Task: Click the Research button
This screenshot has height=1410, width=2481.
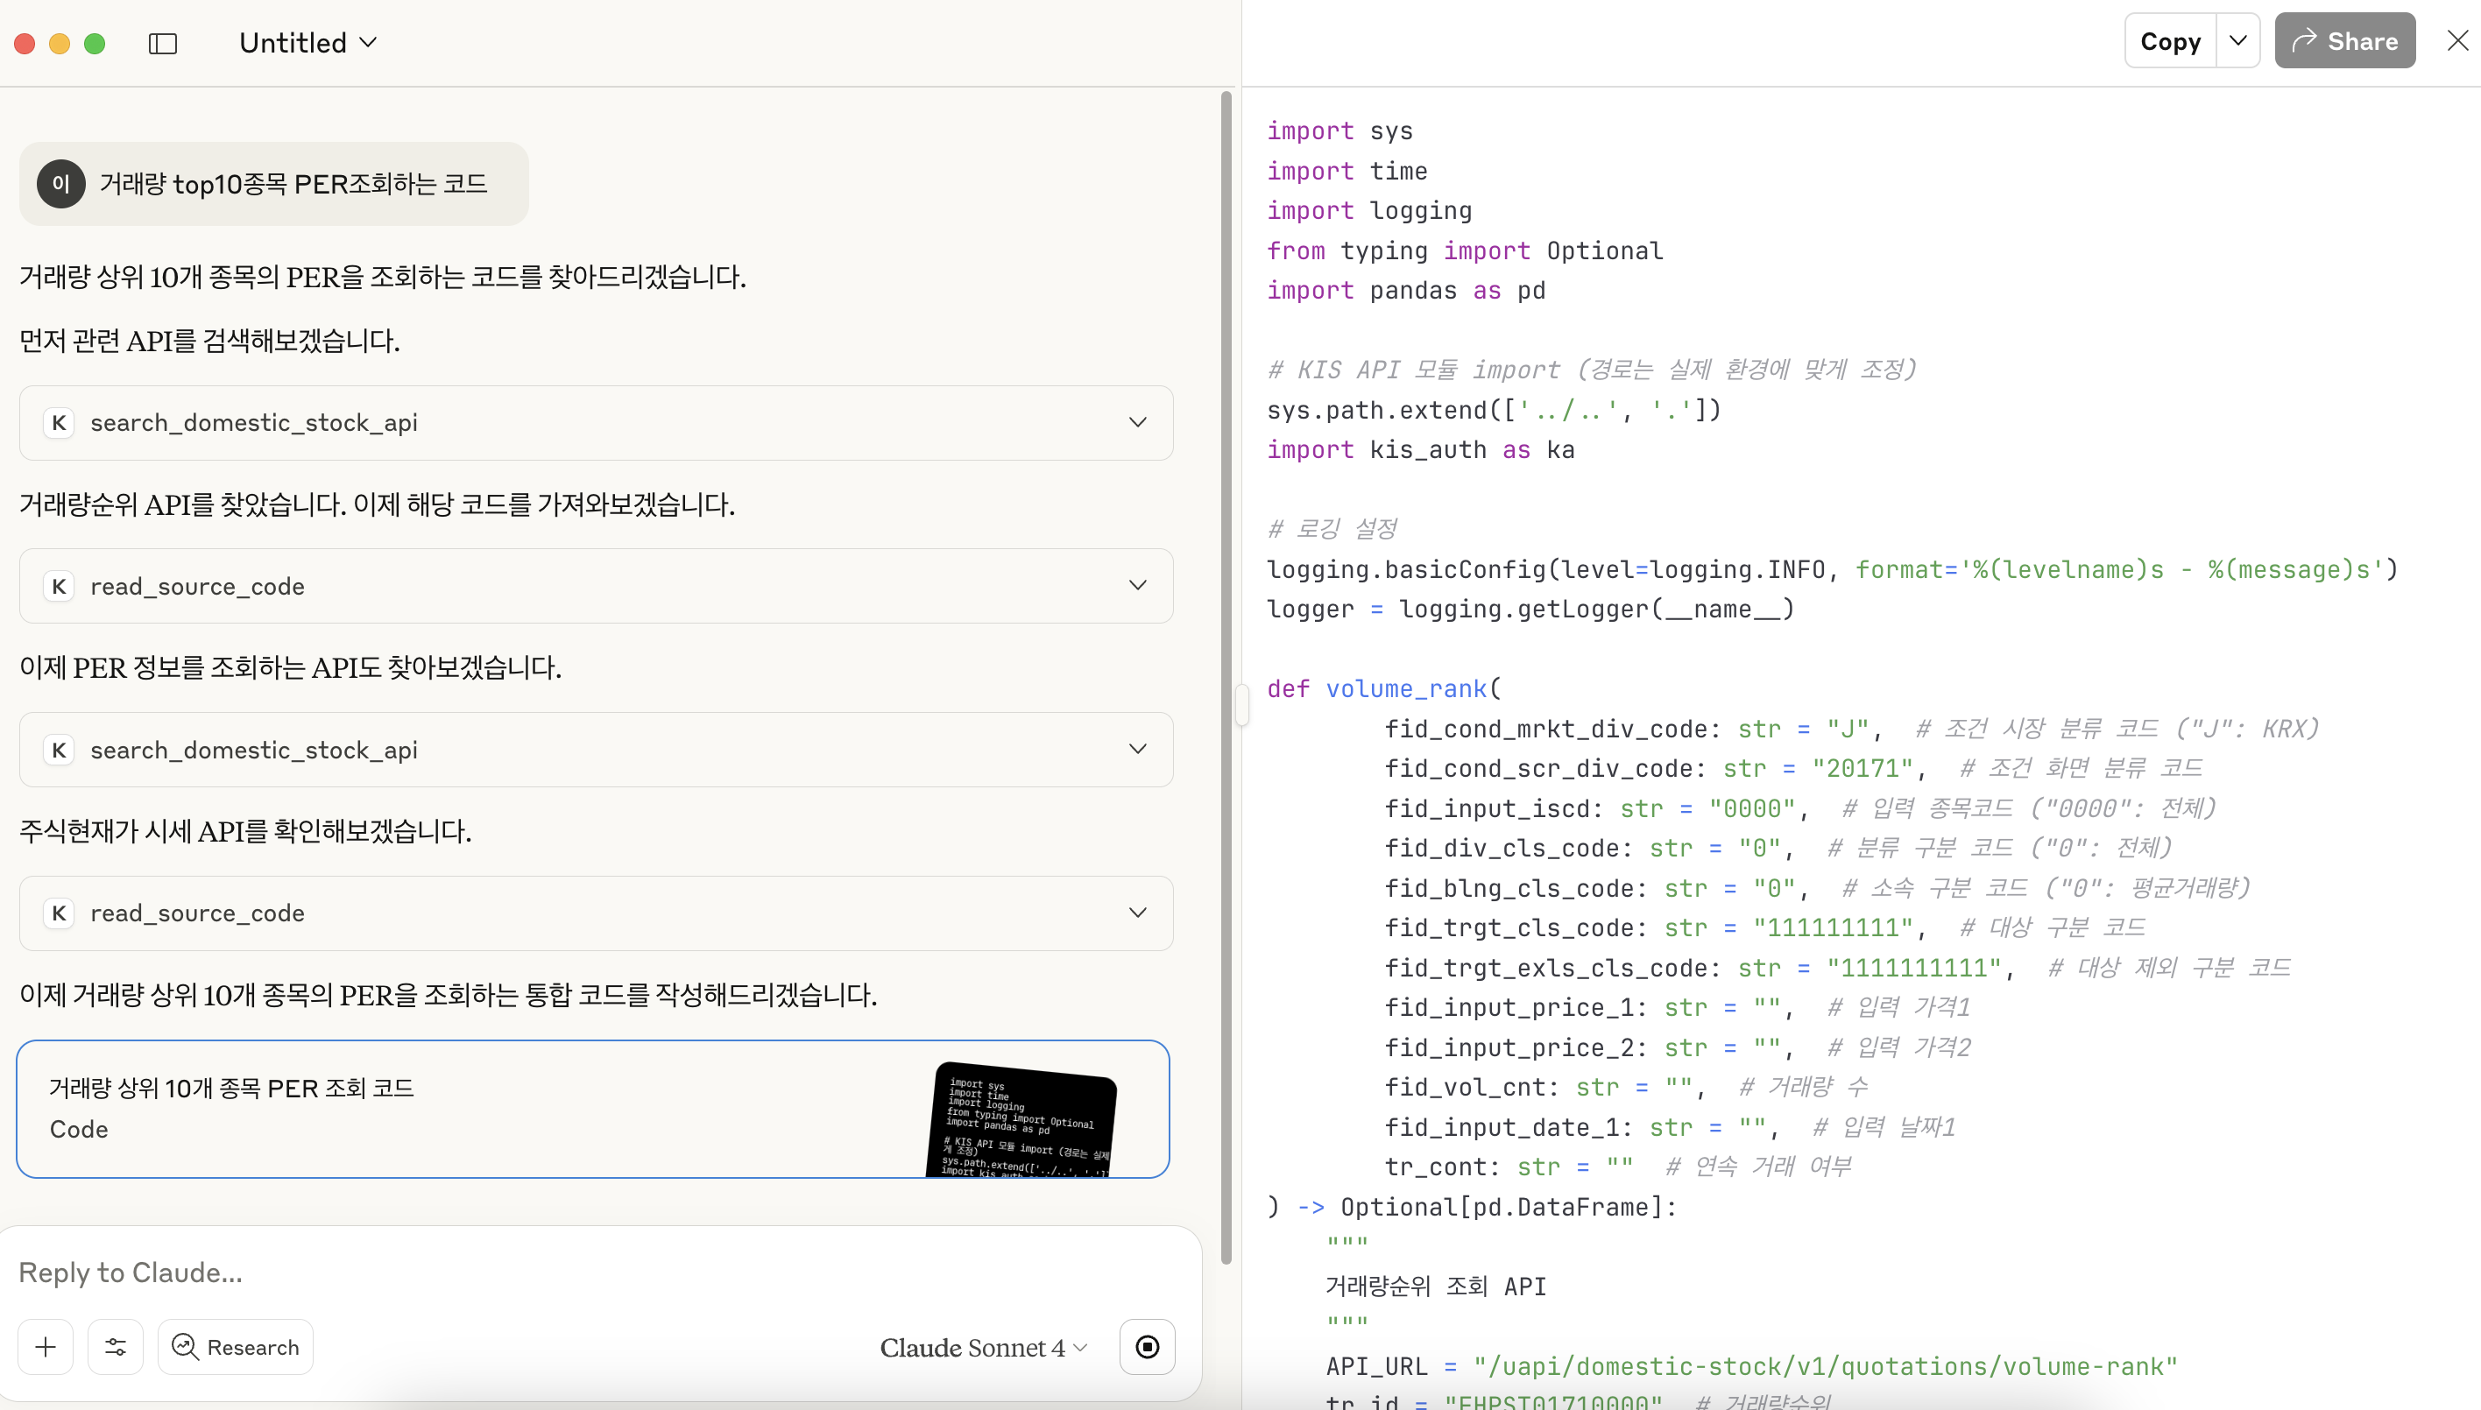Action: pos(236,1347)
